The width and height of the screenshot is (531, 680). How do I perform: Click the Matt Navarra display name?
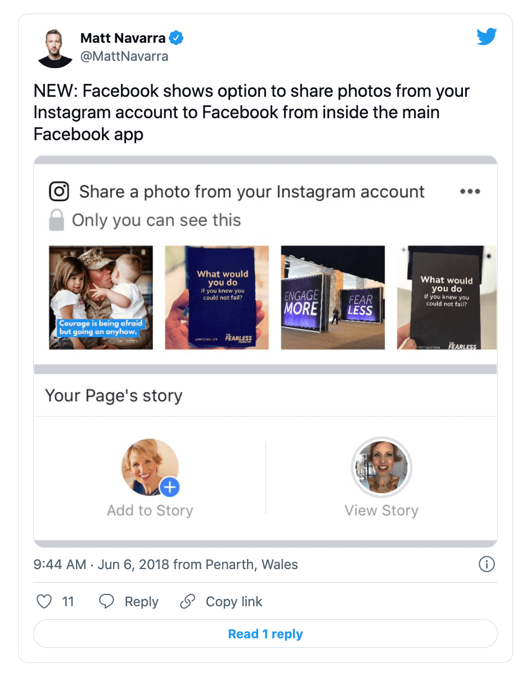pyautogui.click(x=123, y=38)
